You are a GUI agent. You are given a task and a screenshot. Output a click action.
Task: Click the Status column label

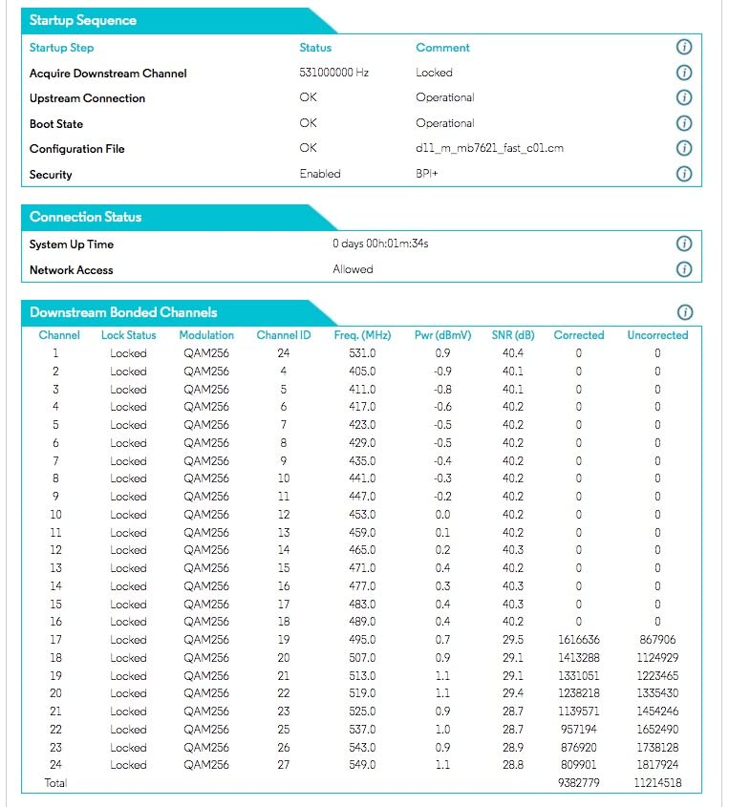click(315, 48)
